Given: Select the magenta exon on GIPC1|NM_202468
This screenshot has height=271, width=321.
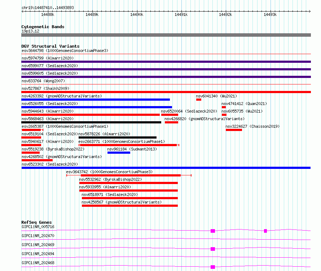Looking at the screenshot, I should (x=213, y=267).
